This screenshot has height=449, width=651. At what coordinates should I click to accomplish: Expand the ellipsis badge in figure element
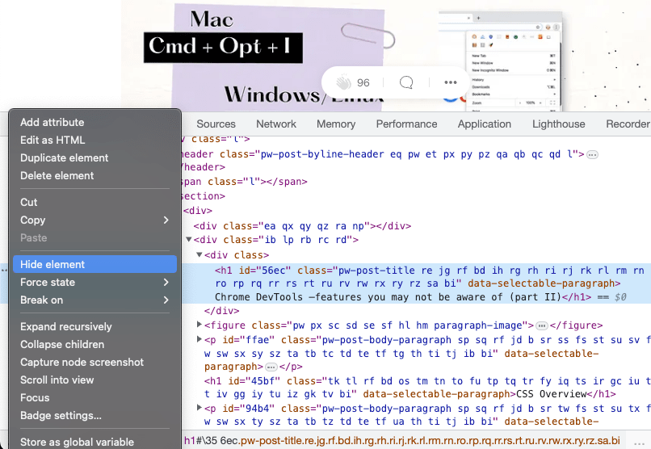click(541, 325)
